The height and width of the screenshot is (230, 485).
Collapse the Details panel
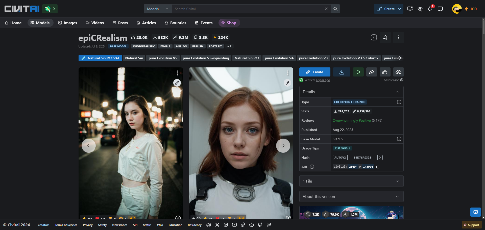[397, 92]
